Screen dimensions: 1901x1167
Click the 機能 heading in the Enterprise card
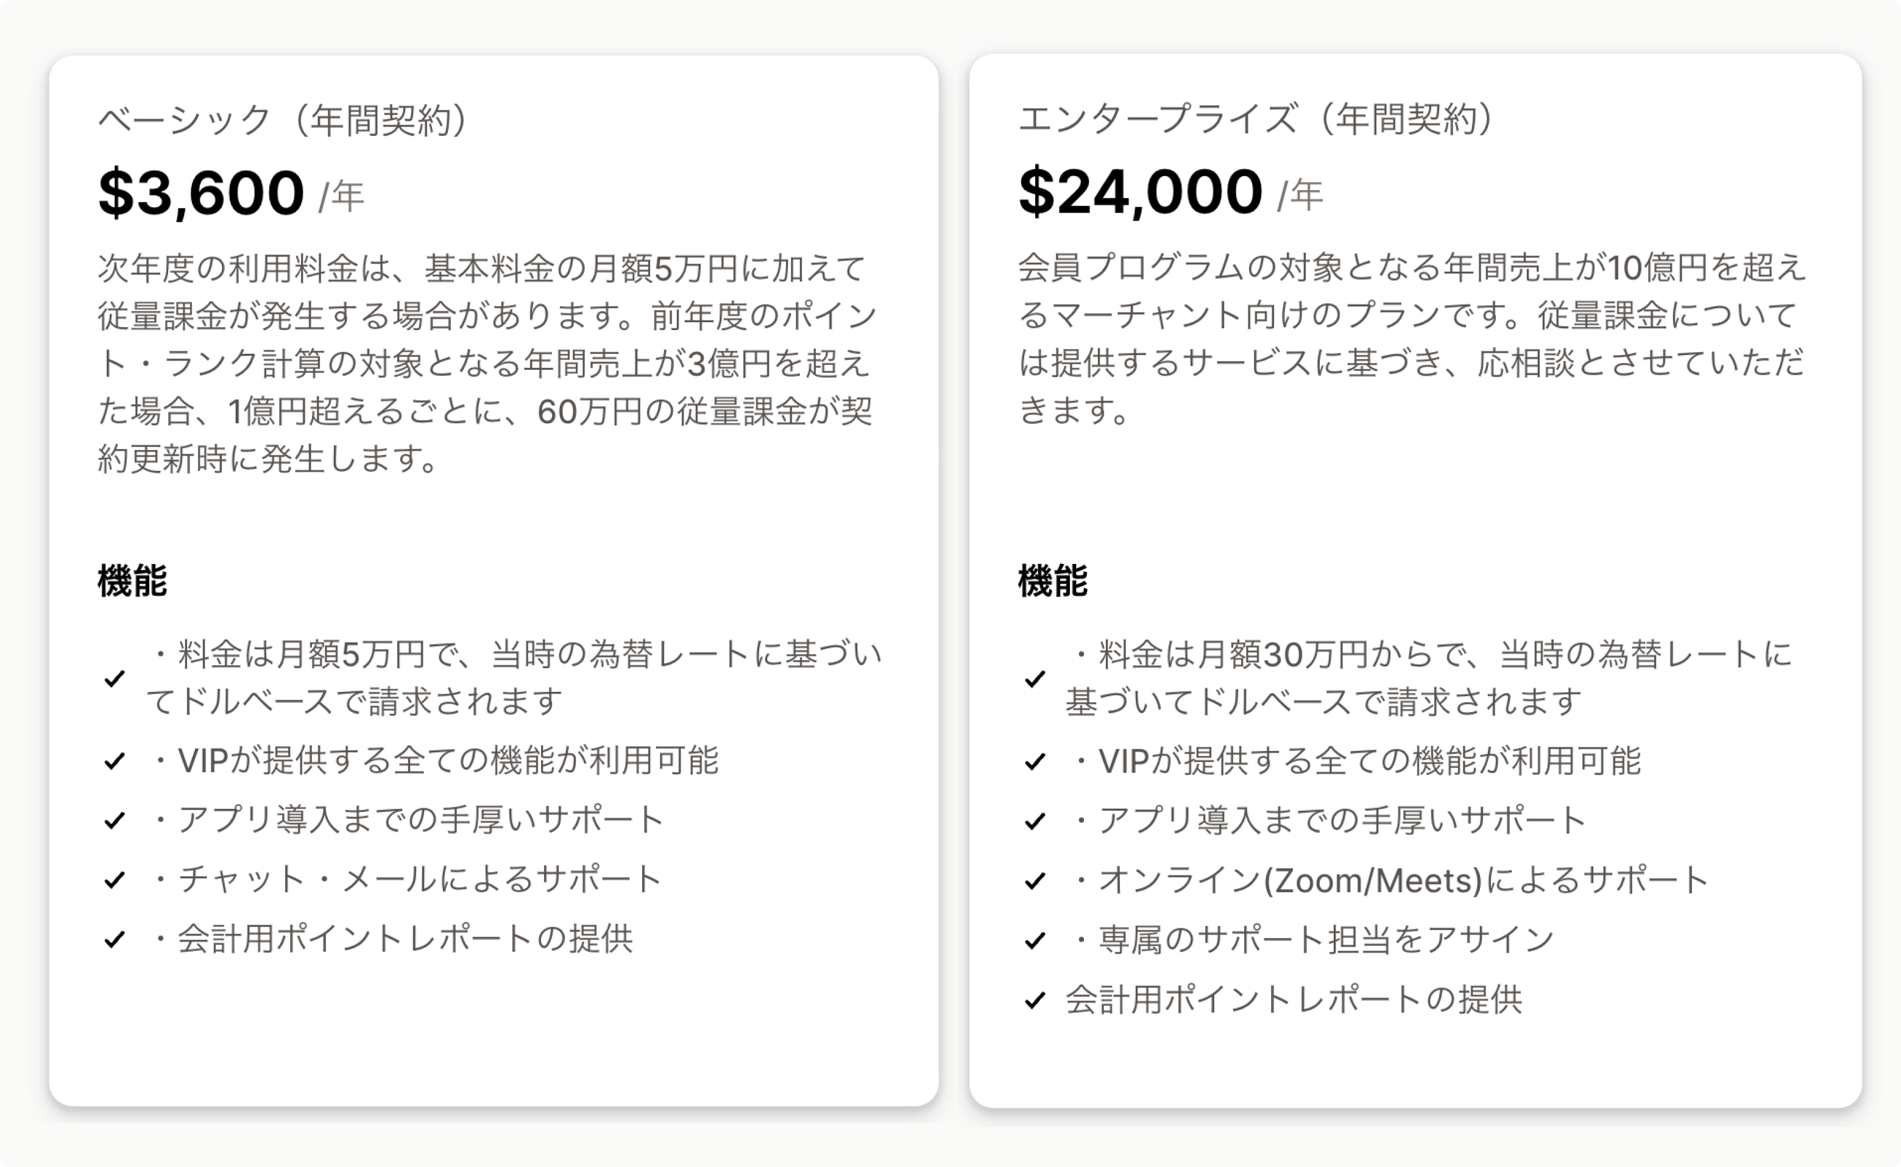tap(1052, 580)
